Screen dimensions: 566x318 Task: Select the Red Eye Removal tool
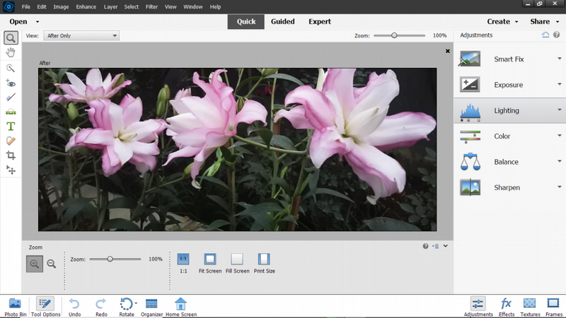click(x=11, y=83)
